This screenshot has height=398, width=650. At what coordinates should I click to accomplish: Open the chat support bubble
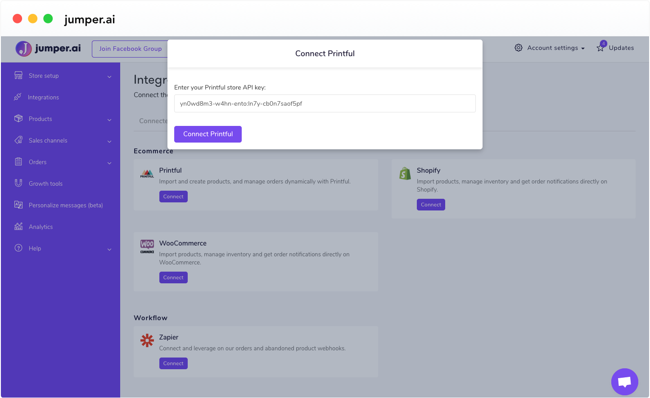point(624,382)
